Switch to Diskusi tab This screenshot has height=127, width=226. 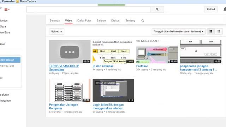[x=115, y=20]
